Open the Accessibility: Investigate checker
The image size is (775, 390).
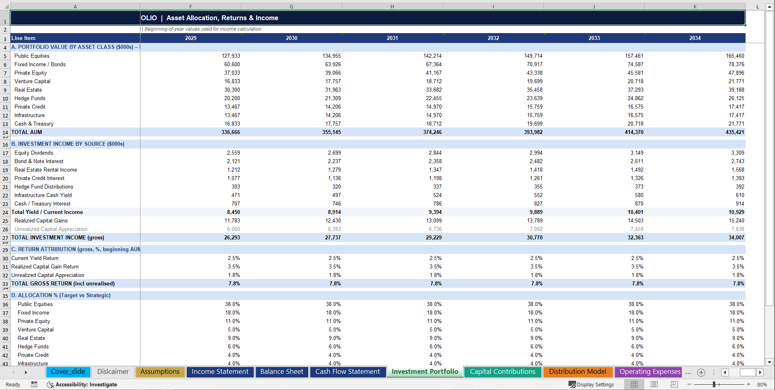click(82, 384)
